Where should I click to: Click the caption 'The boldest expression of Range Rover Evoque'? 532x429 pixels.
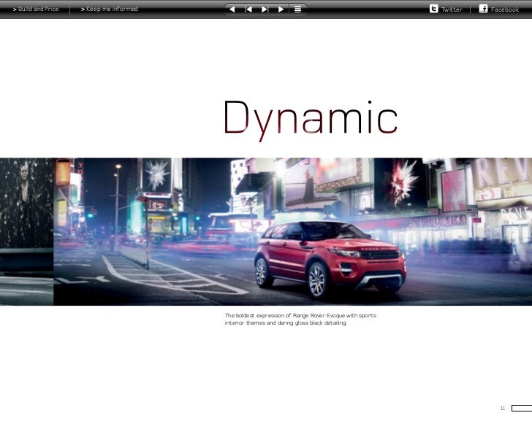pyautogui.click(x=300, y=320)
